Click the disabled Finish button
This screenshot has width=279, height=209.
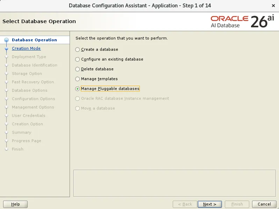tap(237, 204)
